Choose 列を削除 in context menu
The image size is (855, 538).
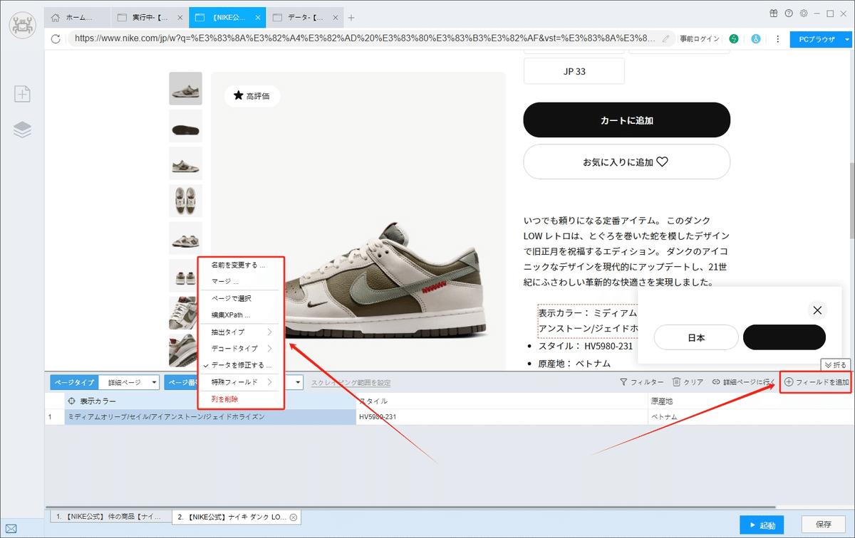pos(240,399)
